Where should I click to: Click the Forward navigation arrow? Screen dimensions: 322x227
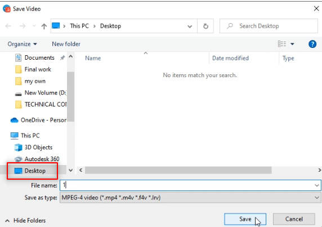click(23, 26)
